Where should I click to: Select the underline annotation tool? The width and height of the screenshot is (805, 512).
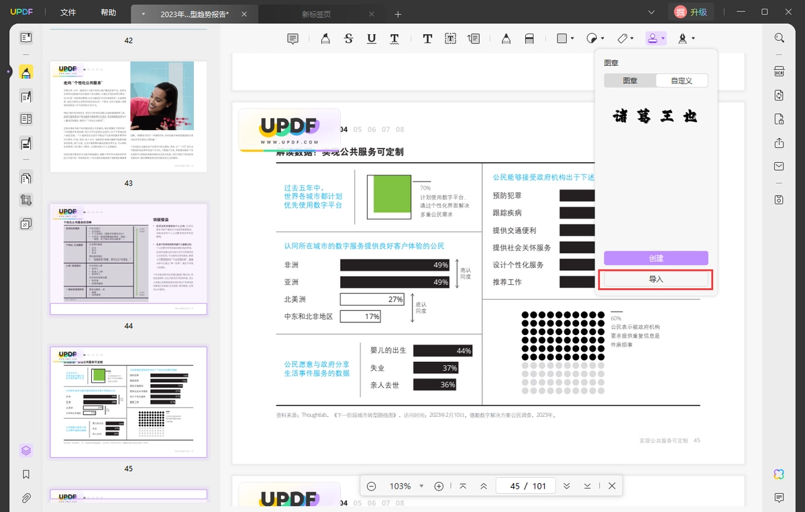(371, 39)
